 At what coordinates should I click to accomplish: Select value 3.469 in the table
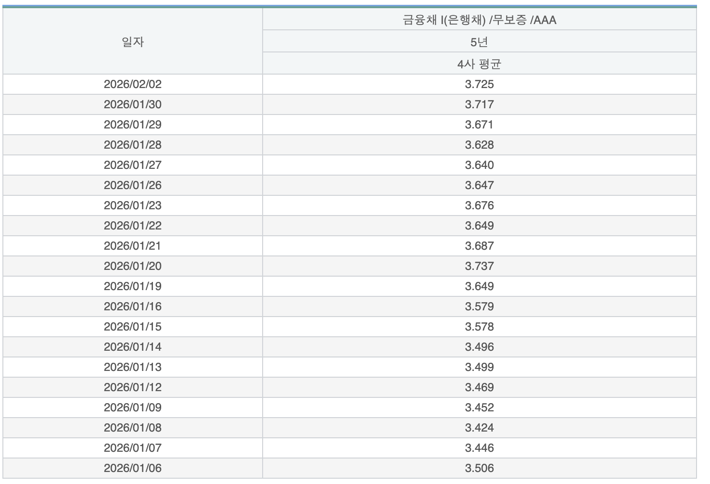[480, 387]
